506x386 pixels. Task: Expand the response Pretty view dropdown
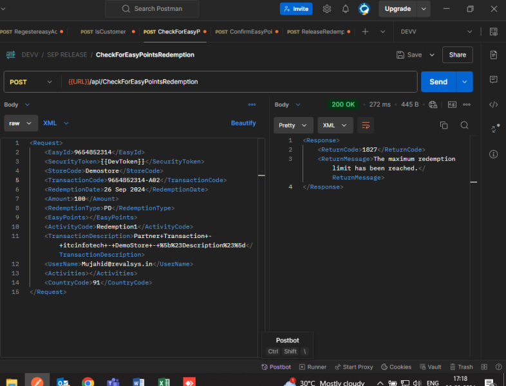294,125
